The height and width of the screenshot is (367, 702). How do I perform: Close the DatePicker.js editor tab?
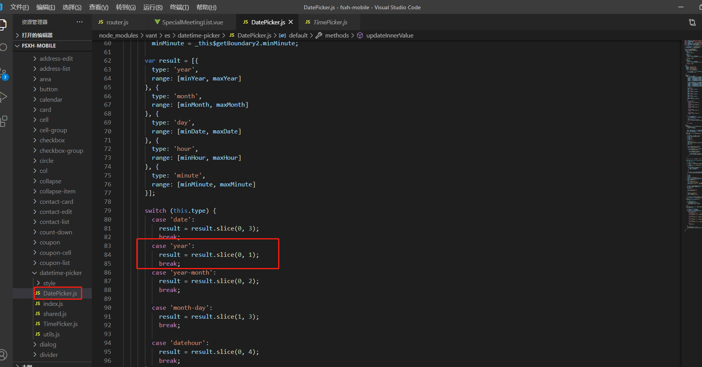click(291, 22)
